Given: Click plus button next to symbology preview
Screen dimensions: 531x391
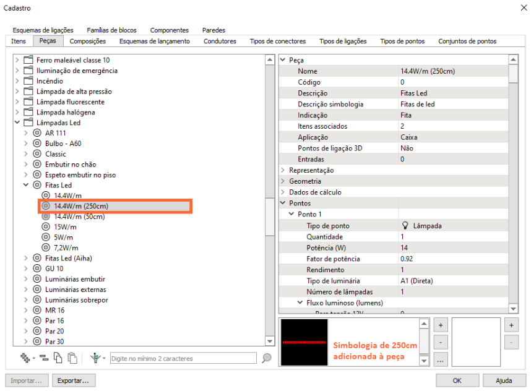Looking at the screenshot, I should [440, 325].
